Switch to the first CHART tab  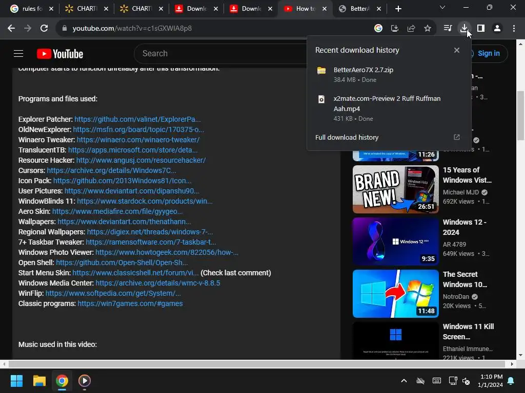click(x=86, y=9)
